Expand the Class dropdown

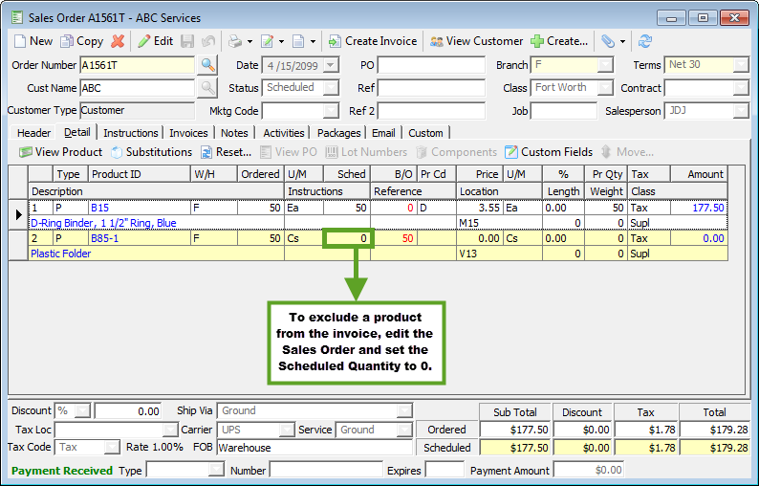pos(605,88)
